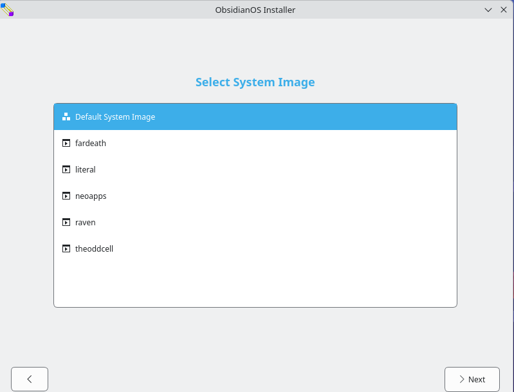The height and width of the screenshot is (392, 514).
Task: Click the play-box icon next to literal
Action: pyautogui.click(x=66, y=169)
